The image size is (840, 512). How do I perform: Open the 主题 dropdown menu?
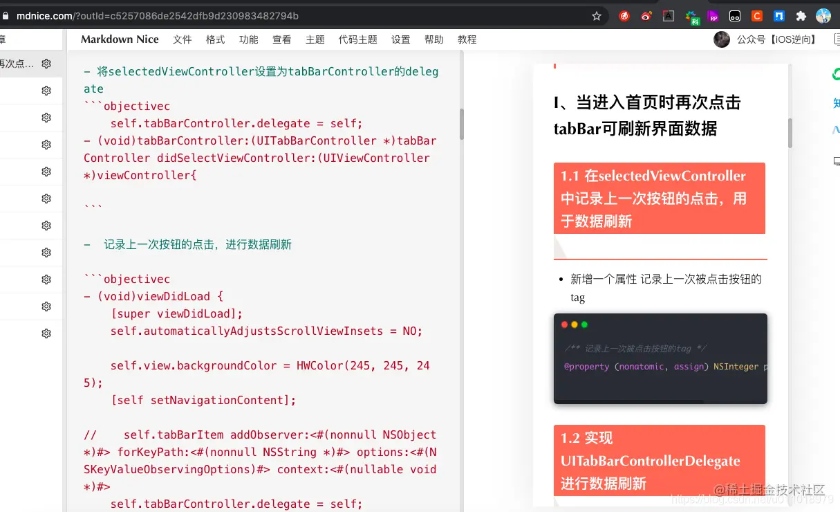[315, 39]
